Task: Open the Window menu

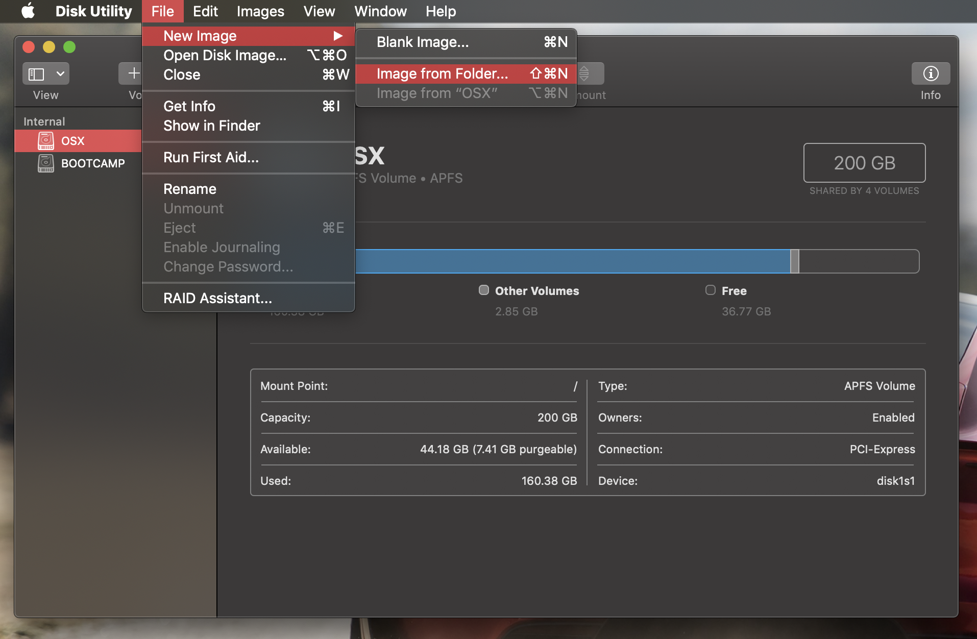Action: point(380,11)
